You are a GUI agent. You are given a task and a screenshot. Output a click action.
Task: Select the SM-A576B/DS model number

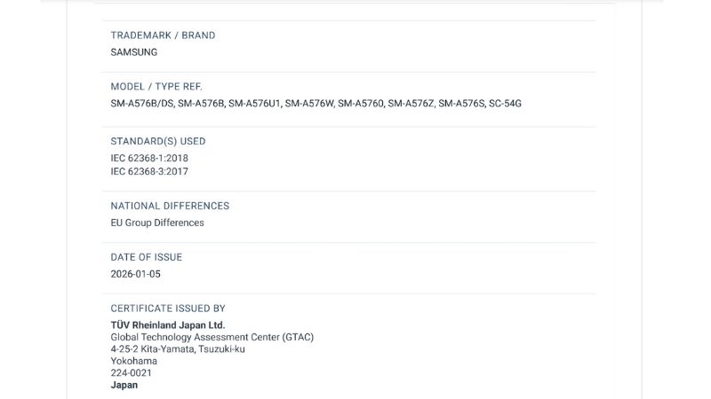point(142,104)
